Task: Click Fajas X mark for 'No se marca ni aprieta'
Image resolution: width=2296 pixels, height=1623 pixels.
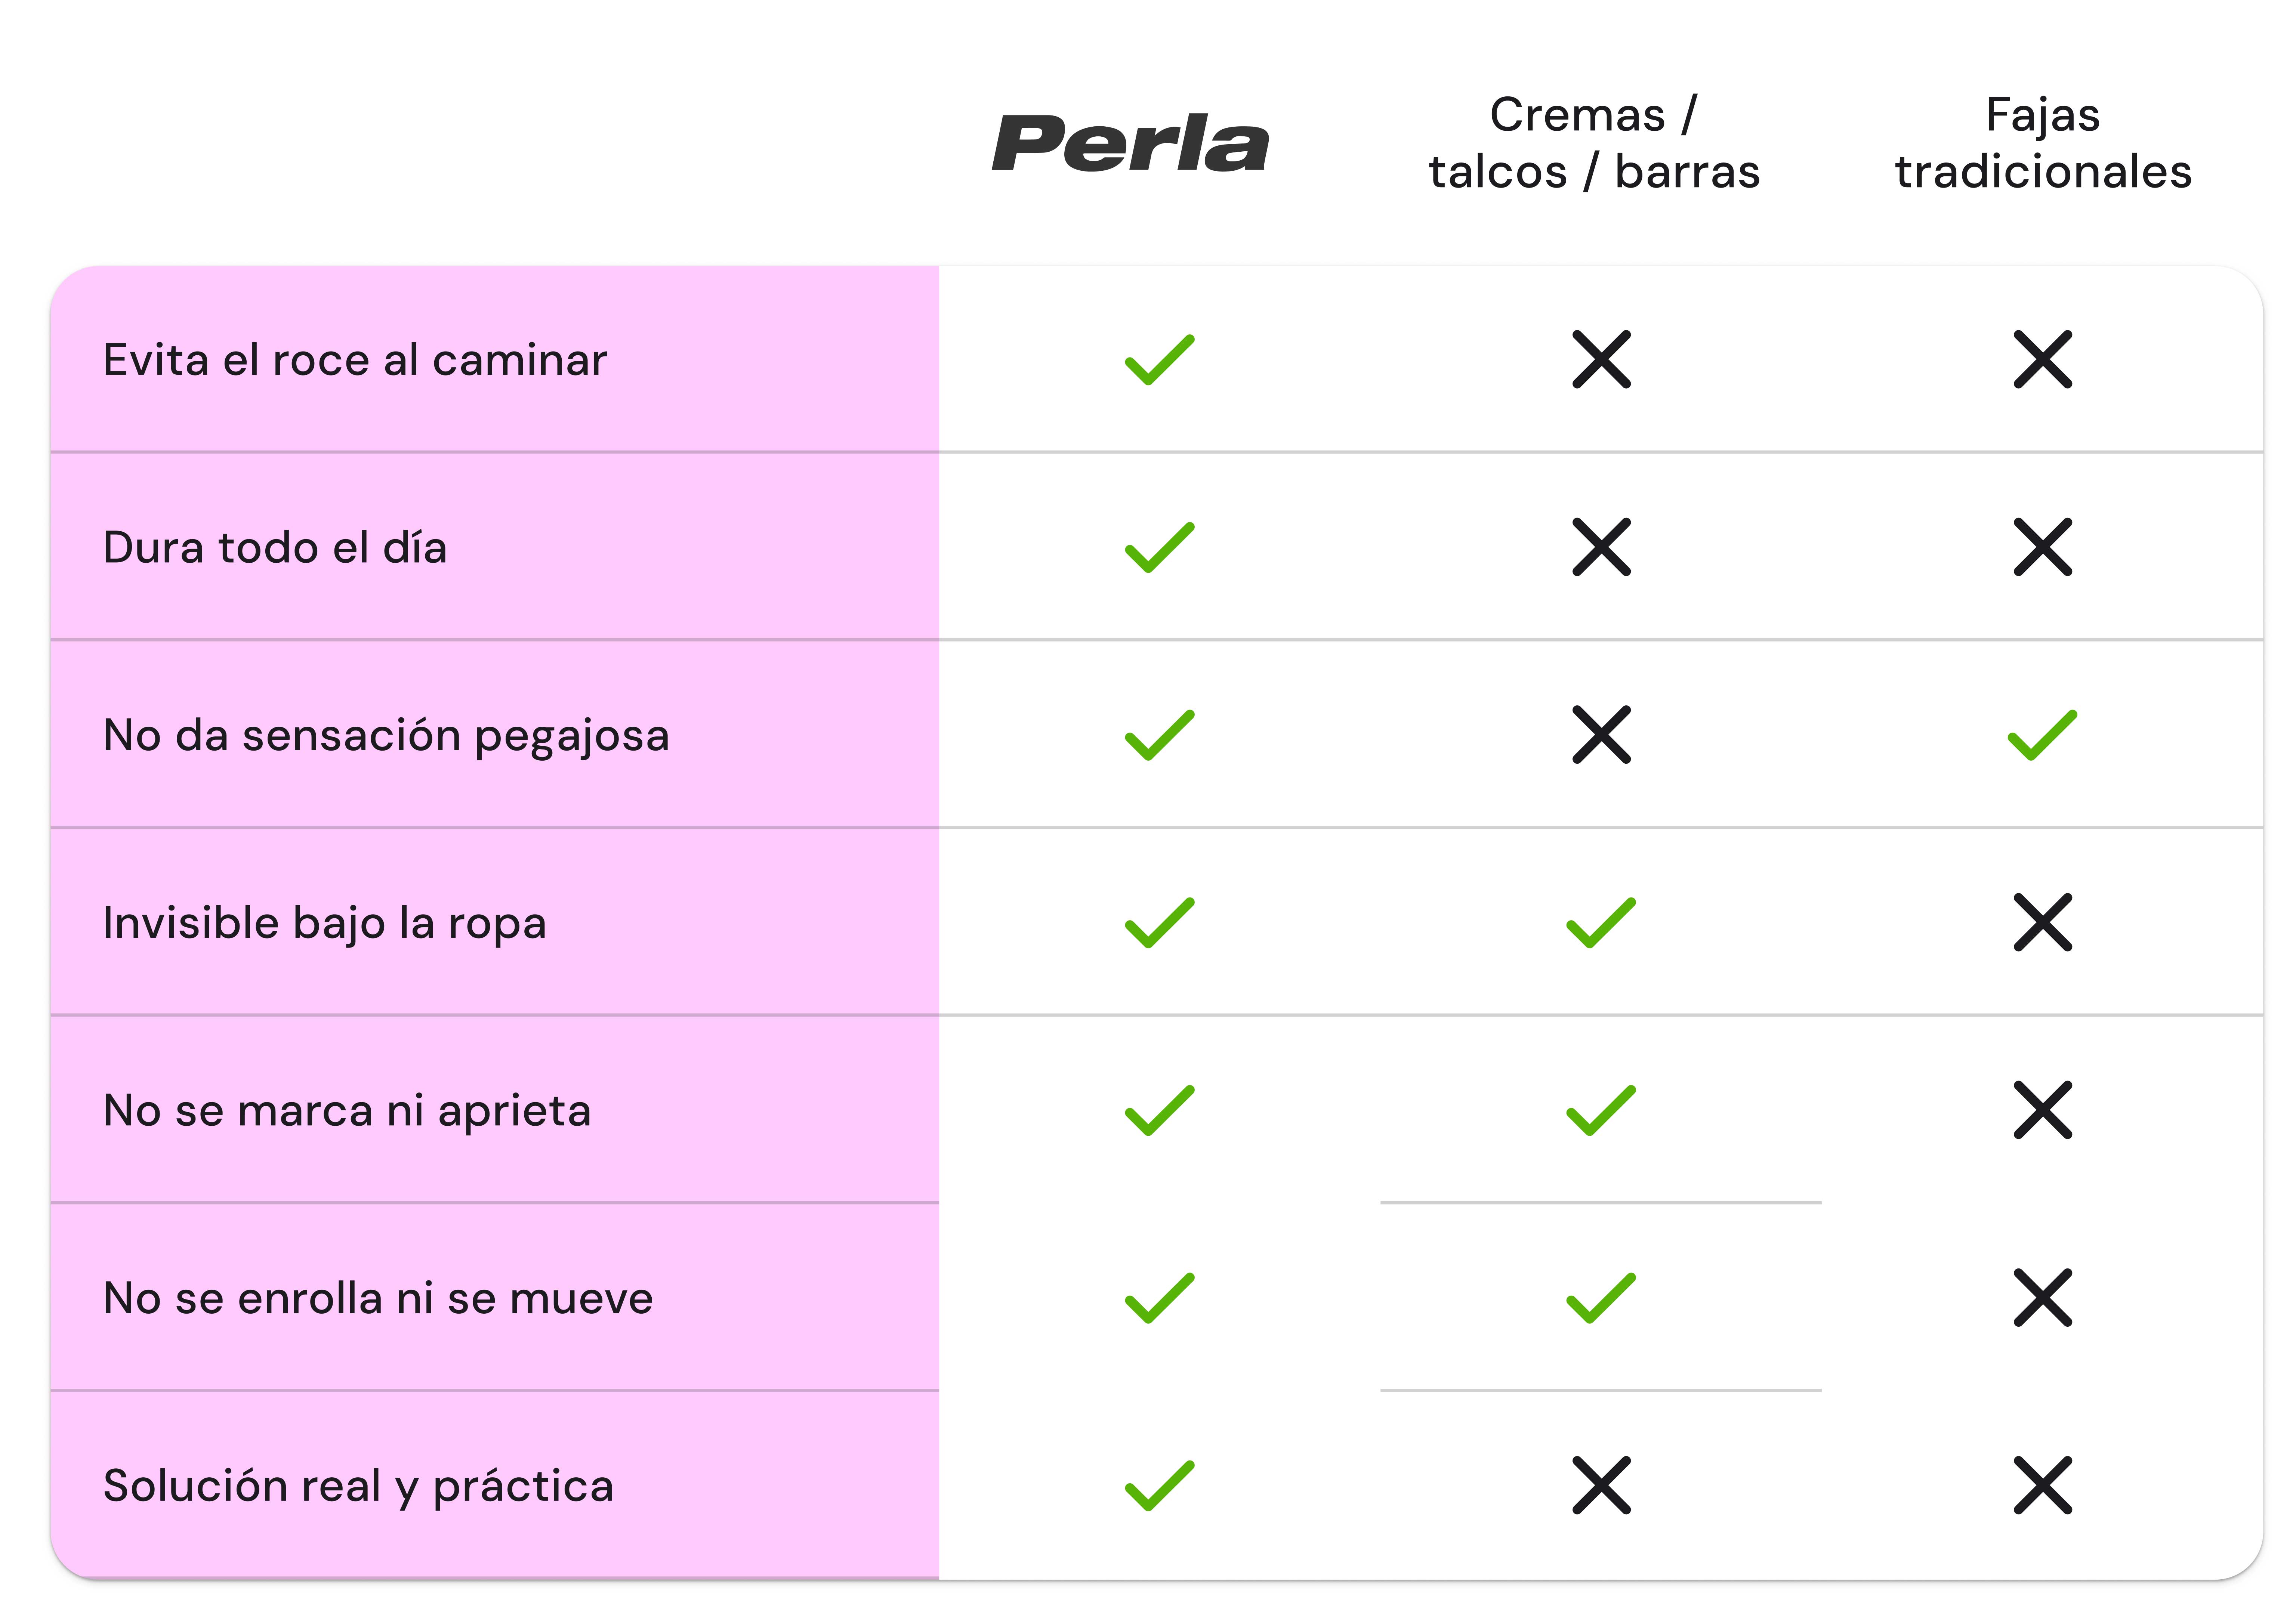Action: [x=2042, y=1110]
